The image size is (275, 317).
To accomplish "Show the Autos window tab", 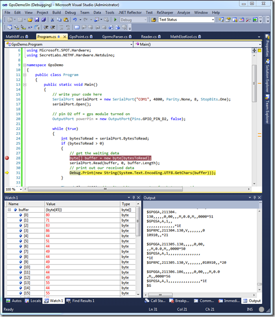I will 14,301.
